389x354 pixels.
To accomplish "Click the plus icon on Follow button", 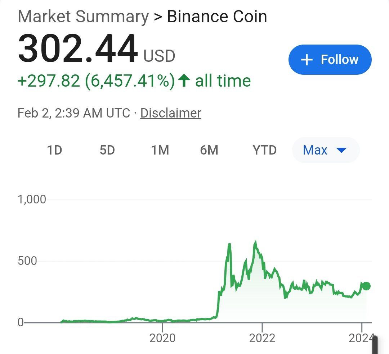I will point(307,60).
